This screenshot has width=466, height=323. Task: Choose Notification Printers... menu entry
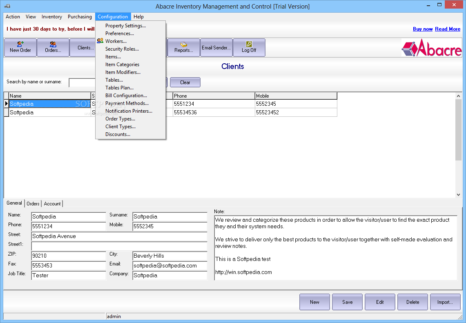[x=130, y=111]
